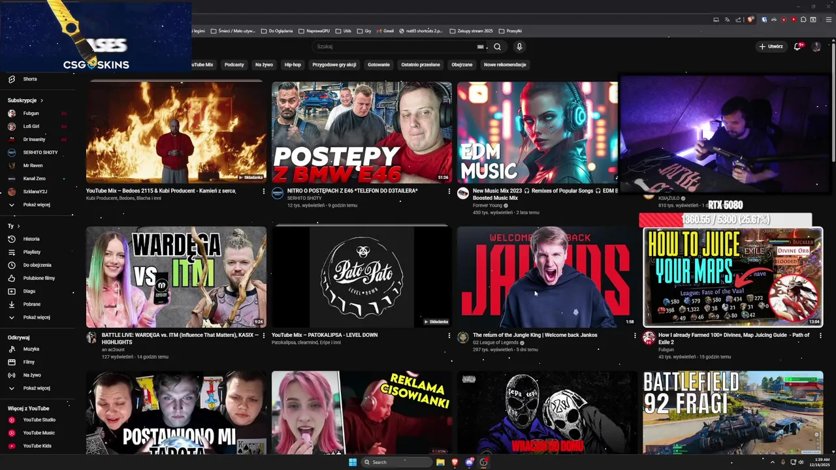The height and width of the screenshot is (470, 836).
Task: Open Mr Raven subscription
Action: (33, 165)
